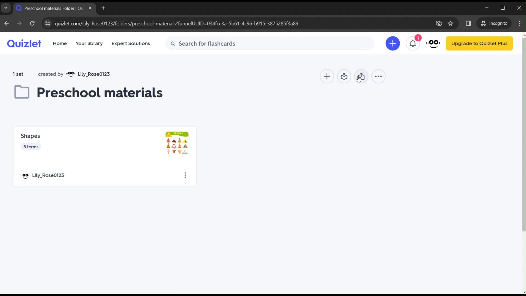Click the Shapes set thumbnail
Viewport: 526px width, 296px height.
pyautogui.click(x=177, y=143)
